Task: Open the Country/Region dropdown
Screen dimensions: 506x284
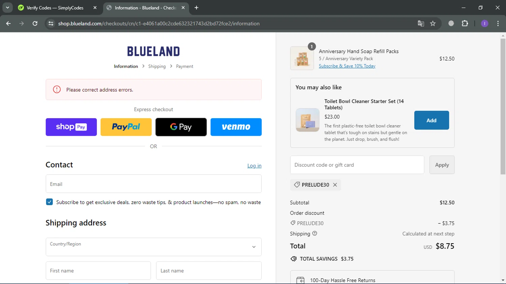Action: coord(153,247)
